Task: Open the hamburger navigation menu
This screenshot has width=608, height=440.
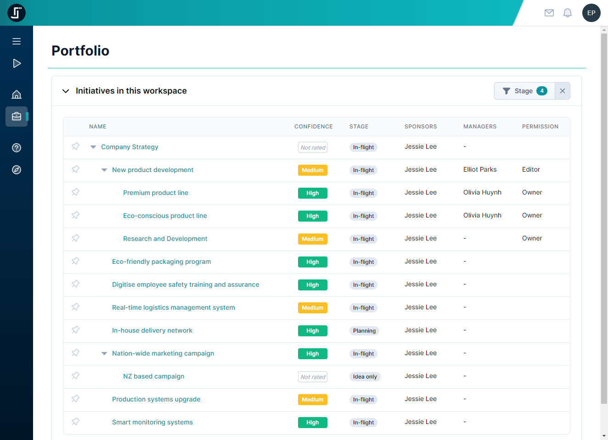Action: 17,41
